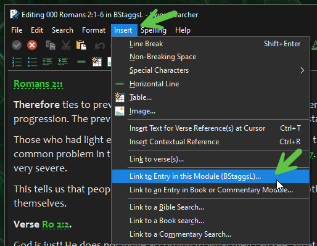
Task: Click the green checkmark save icon
Action: tap(17, 45)
